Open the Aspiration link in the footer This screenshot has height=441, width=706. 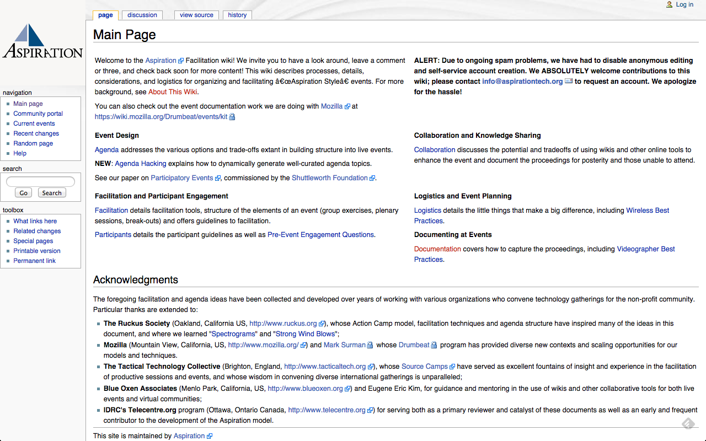coord(189,436)
